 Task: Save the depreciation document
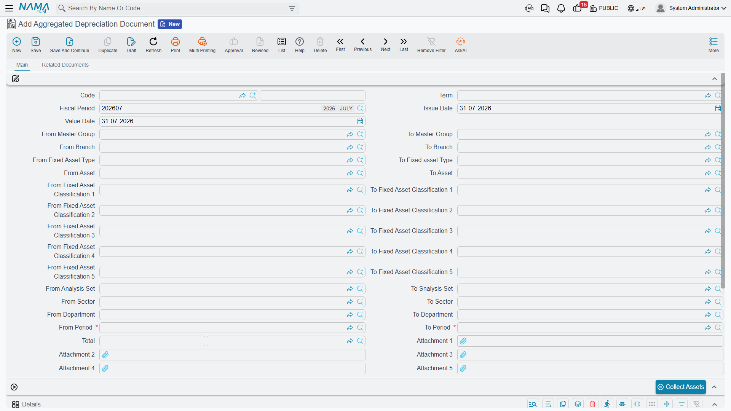point(36,45)
